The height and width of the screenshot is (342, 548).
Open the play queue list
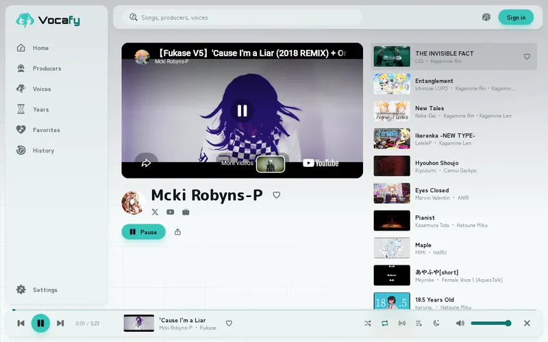pyautogui.click(x=419, y=323)
